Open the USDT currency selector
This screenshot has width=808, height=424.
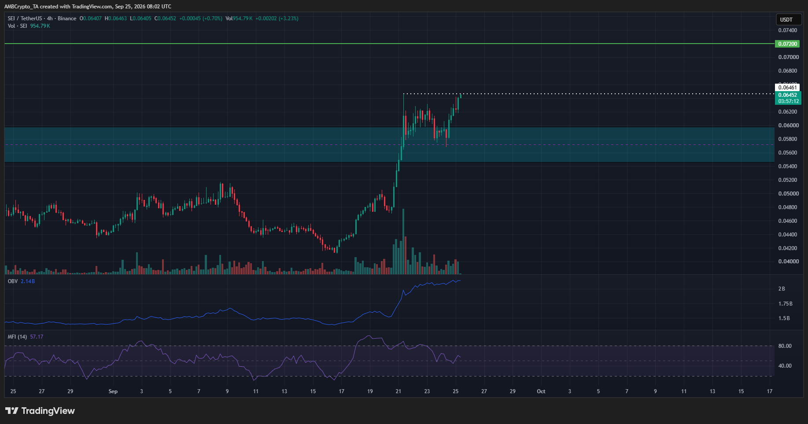[786, 19]
